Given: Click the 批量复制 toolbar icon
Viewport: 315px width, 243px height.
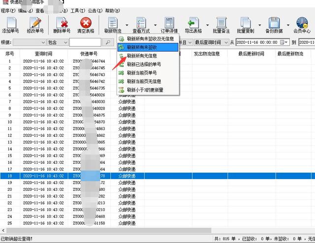Looking at the screenshot, I should pyautogui.click(x=246, y=25).
